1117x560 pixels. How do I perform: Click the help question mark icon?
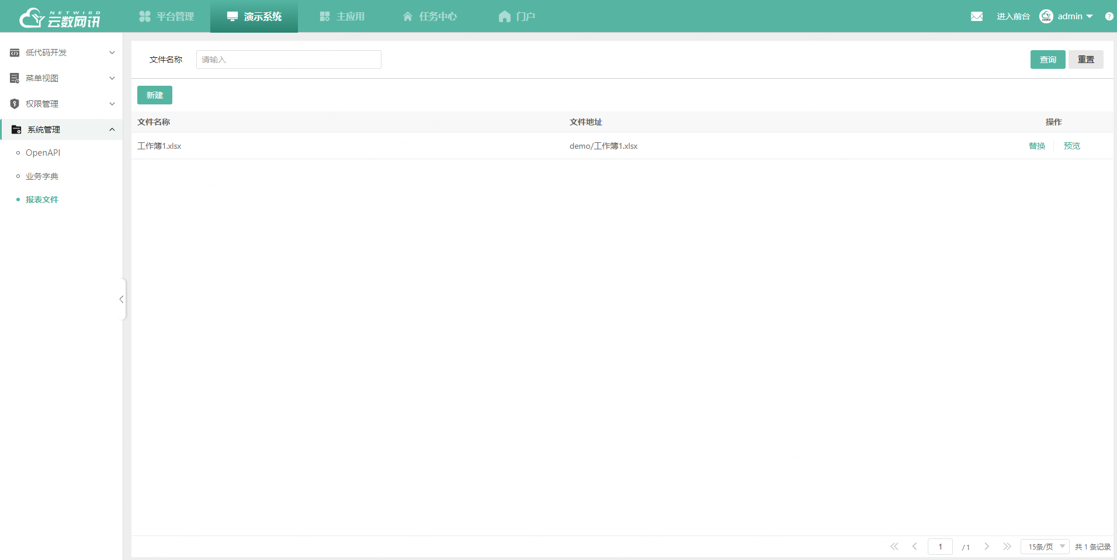1109,16
